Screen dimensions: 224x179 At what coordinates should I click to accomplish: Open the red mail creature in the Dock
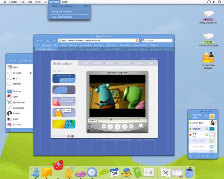(58, 165)
